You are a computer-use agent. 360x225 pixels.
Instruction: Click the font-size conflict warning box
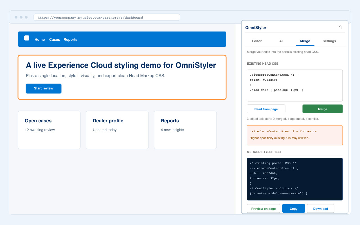tap(295, 135)
